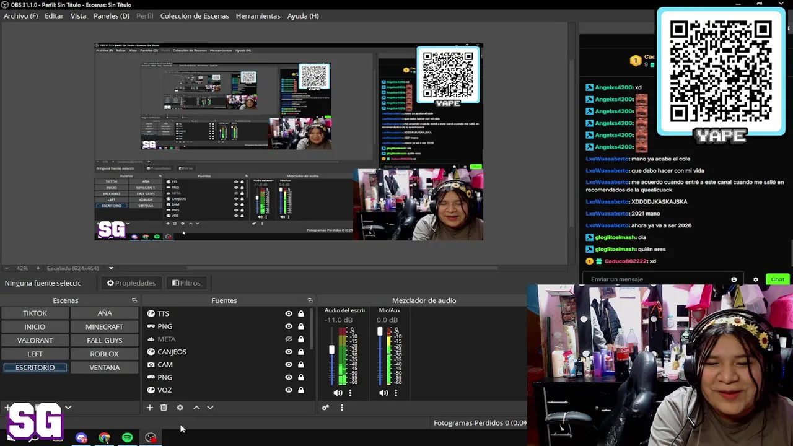Show the hidden META source
Viewport: 793px width, 446px height.
pos(289,339)
